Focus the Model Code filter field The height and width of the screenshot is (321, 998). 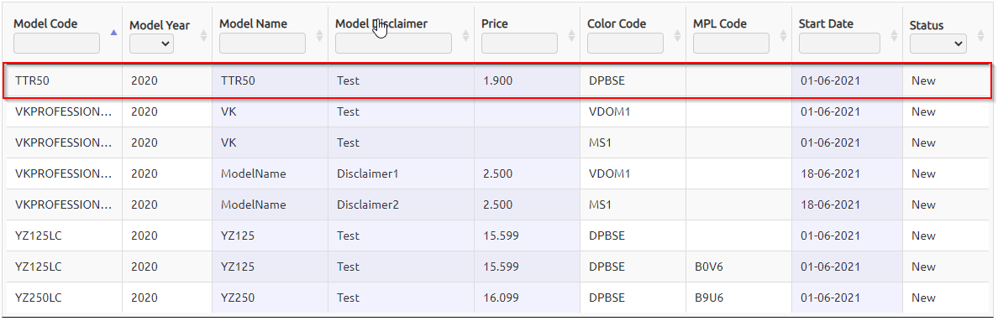[x=56, y=43]
